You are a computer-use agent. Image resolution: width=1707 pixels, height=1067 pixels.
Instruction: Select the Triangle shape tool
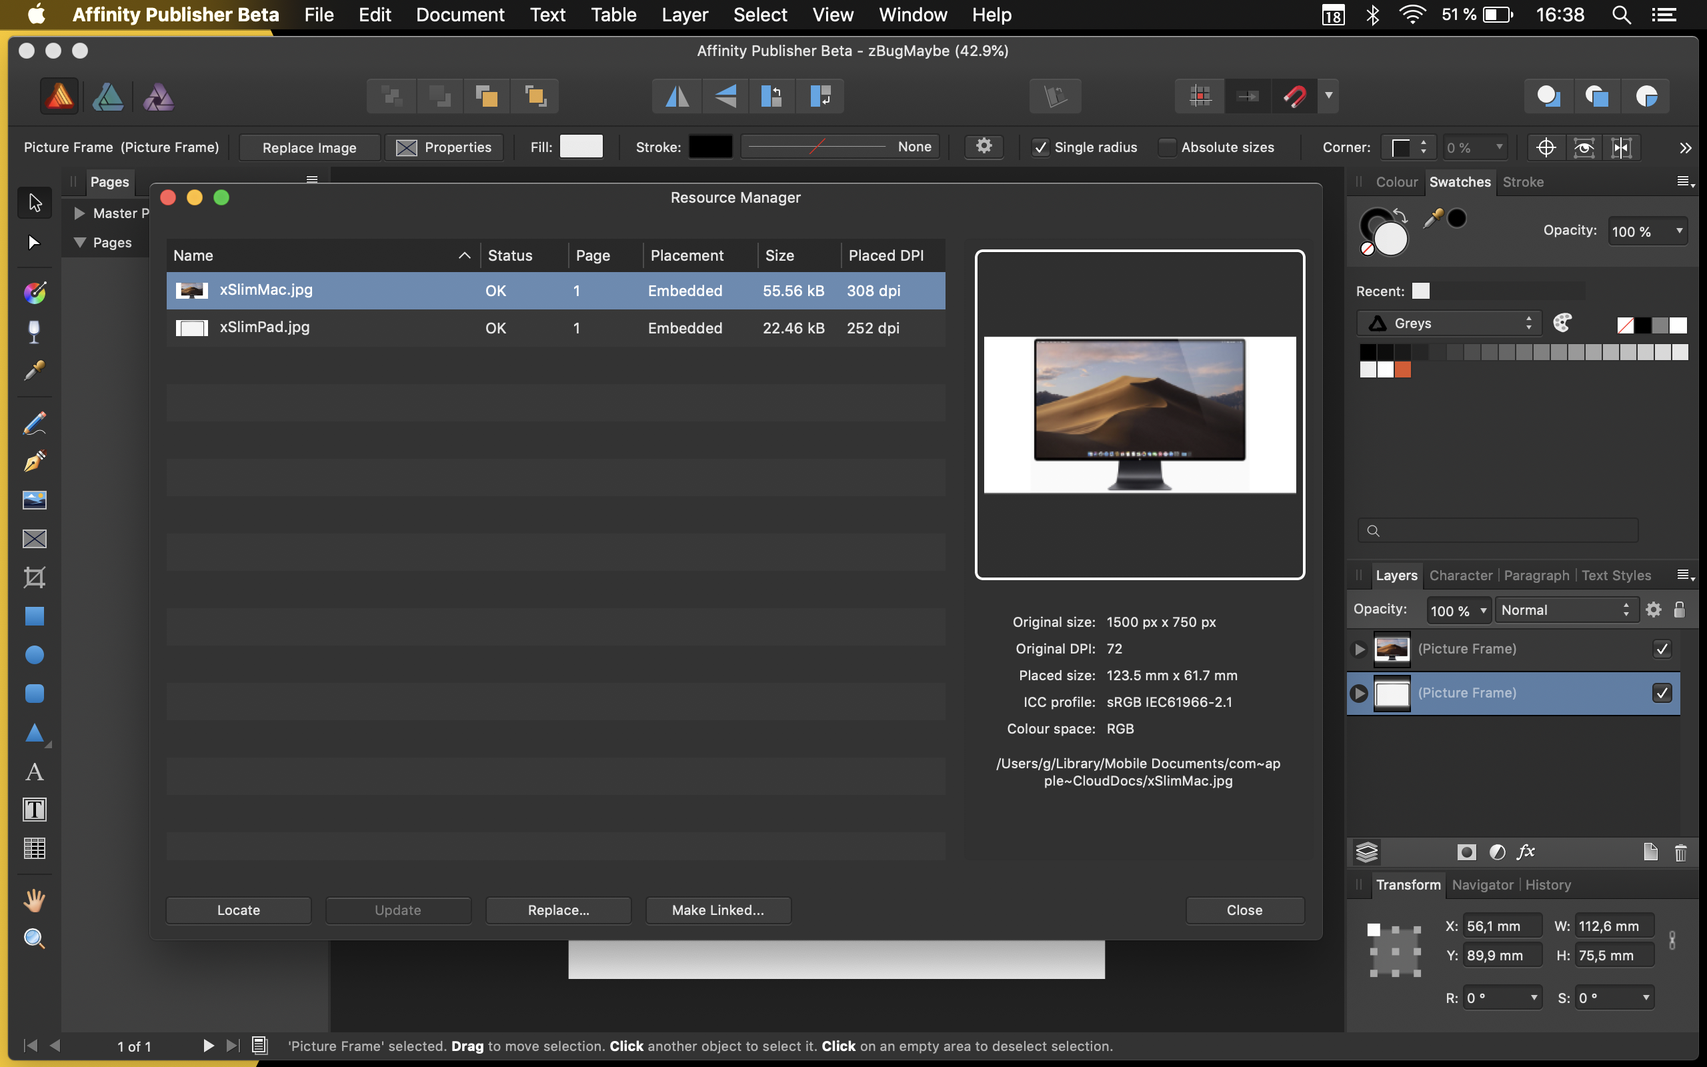pyautogui.click(x=35, y=732)
